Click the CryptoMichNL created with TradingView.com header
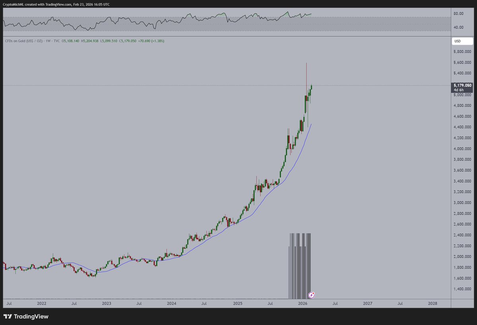Image resolution: width=477 pixels, height=325 pixels. pyautogui.click(x=56, y=4)
